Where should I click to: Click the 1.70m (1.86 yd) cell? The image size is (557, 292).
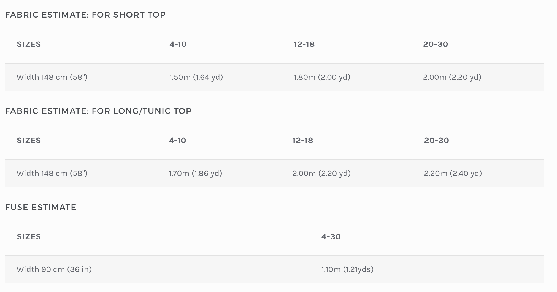point(196,173)
